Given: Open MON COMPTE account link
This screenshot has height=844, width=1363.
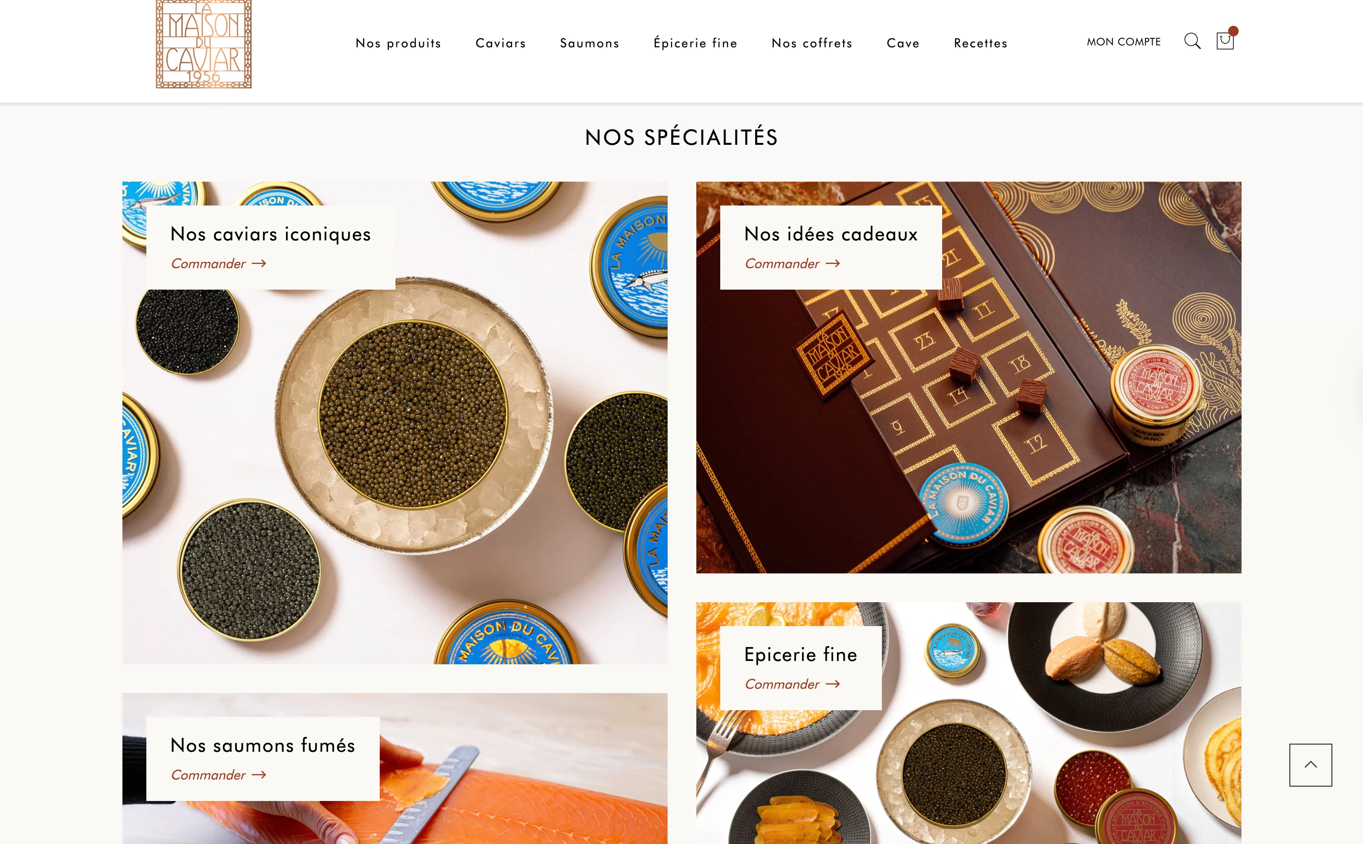Looking at the screenshot, I should pyautogui.click(x=1123, y=42).
